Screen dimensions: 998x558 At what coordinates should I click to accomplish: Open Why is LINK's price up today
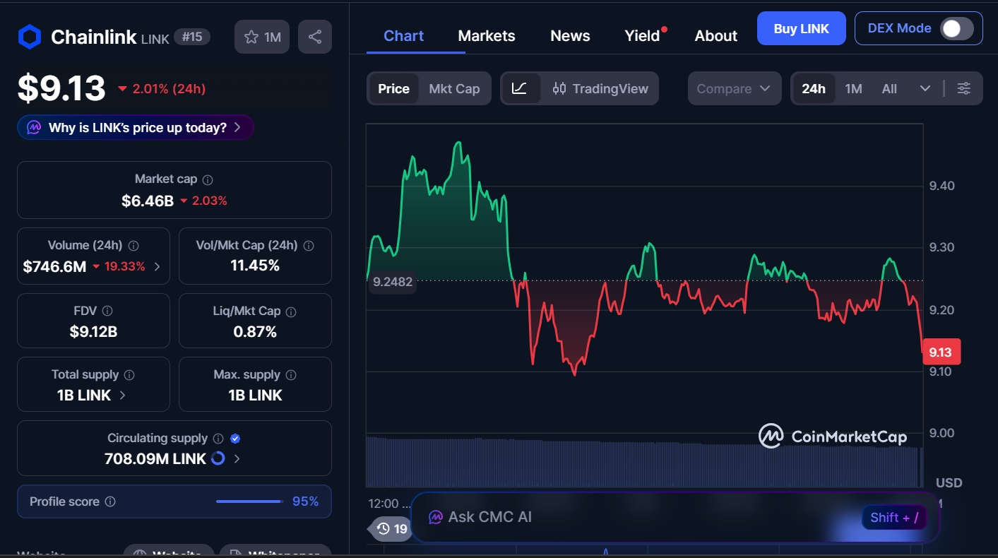tap(135, 127)
